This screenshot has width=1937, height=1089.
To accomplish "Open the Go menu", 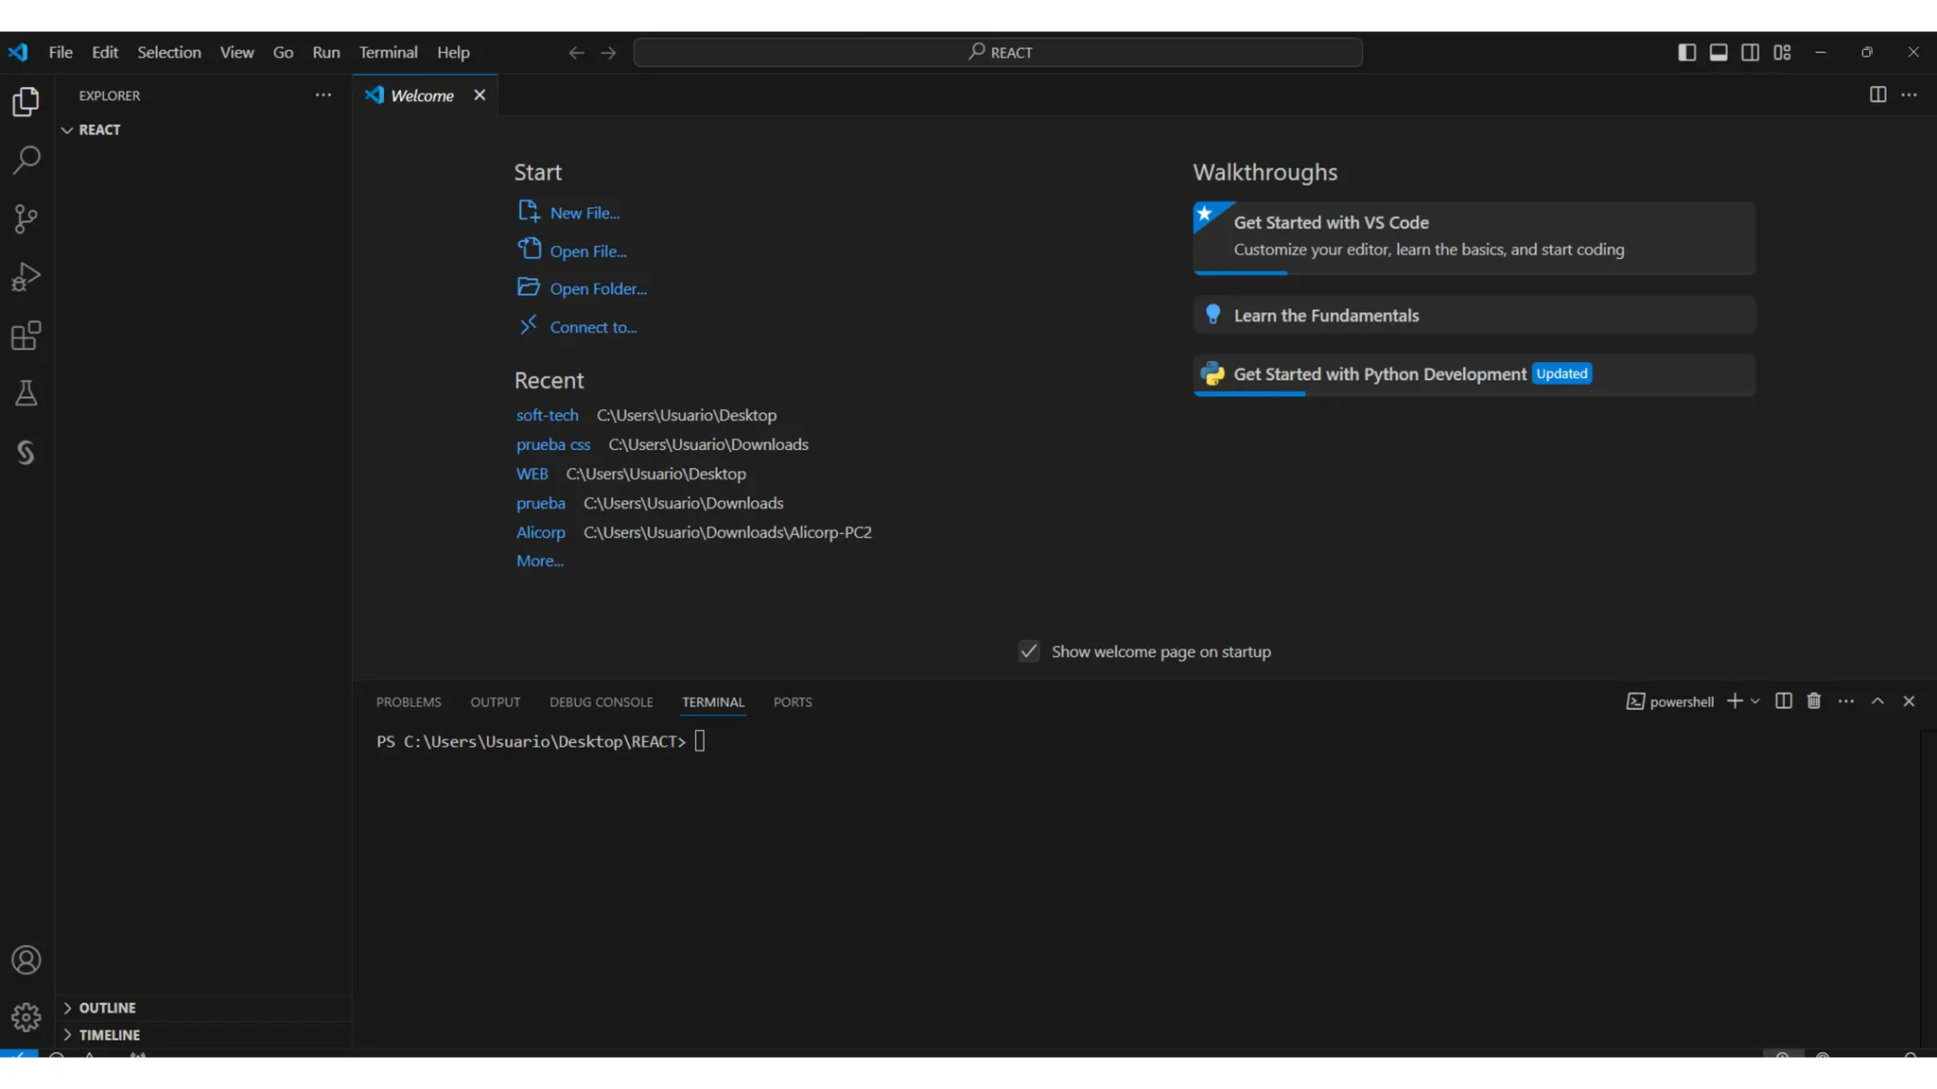I will click(283, 53).
